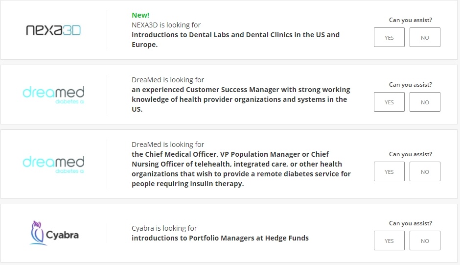The height and width of the screenshot is (265, 460).
Task: Click the NEXA3D company logo
Action: click(x=53, y=30)
